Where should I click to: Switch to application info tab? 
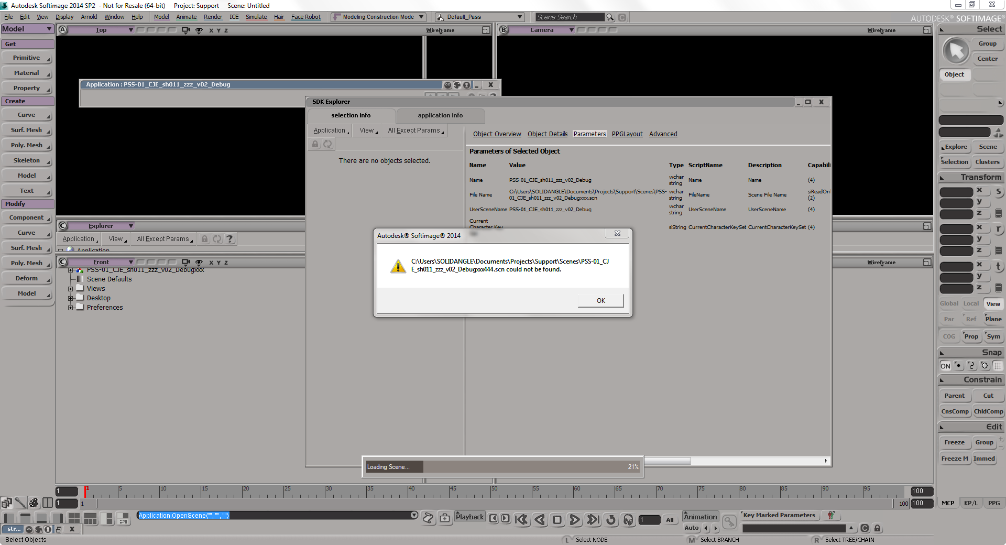tap(440, 115)
